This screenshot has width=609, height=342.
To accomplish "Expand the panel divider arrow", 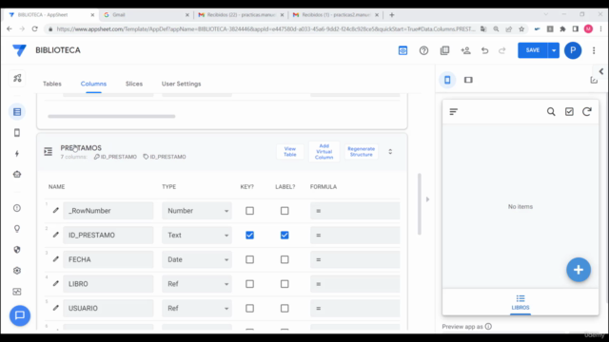I will [427, 199].
